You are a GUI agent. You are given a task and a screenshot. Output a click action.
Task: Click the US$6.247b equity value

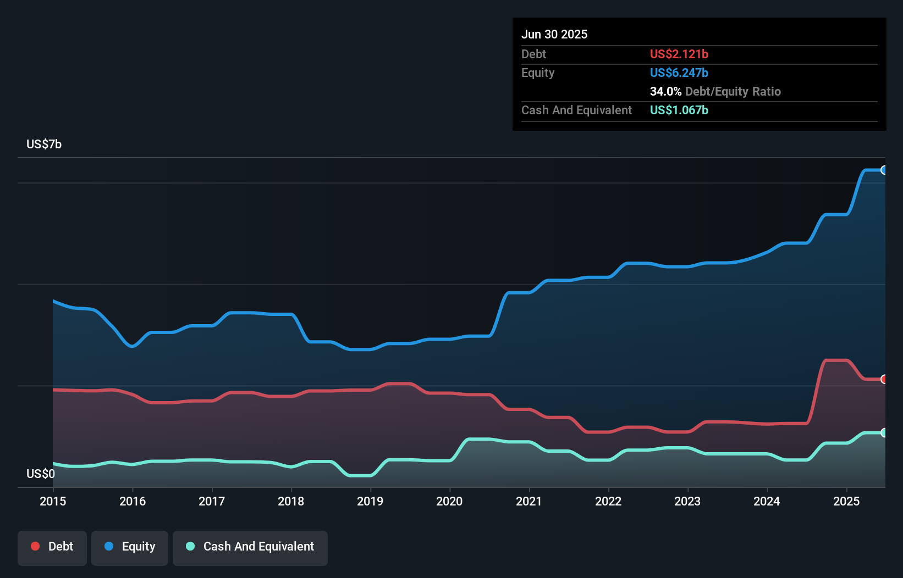[x=679, y=73]
